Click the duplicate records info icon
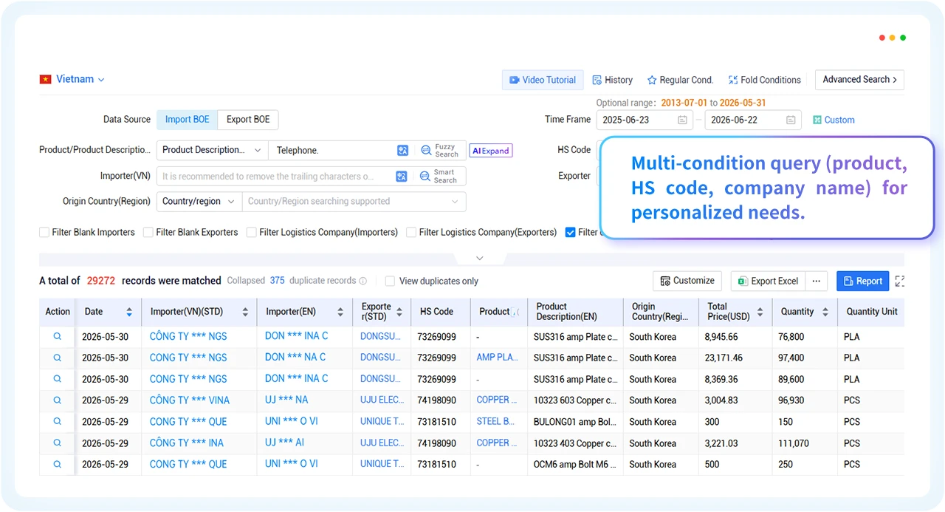Screen dimensions: 945x512 362,281
